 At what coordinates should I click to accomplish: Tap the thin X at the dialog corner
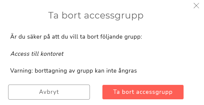click(196, 6)
